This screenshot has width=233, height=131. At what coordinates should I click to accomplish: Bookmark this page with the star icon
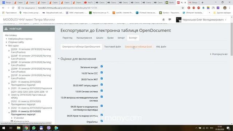183,8
